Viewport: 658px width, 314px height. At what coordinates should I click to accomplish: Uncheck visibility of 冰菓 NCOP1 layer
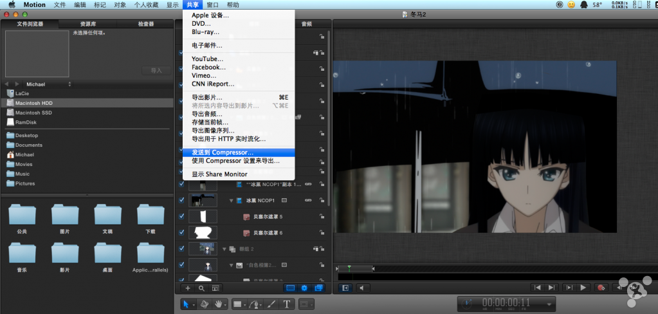pos(181,201)
